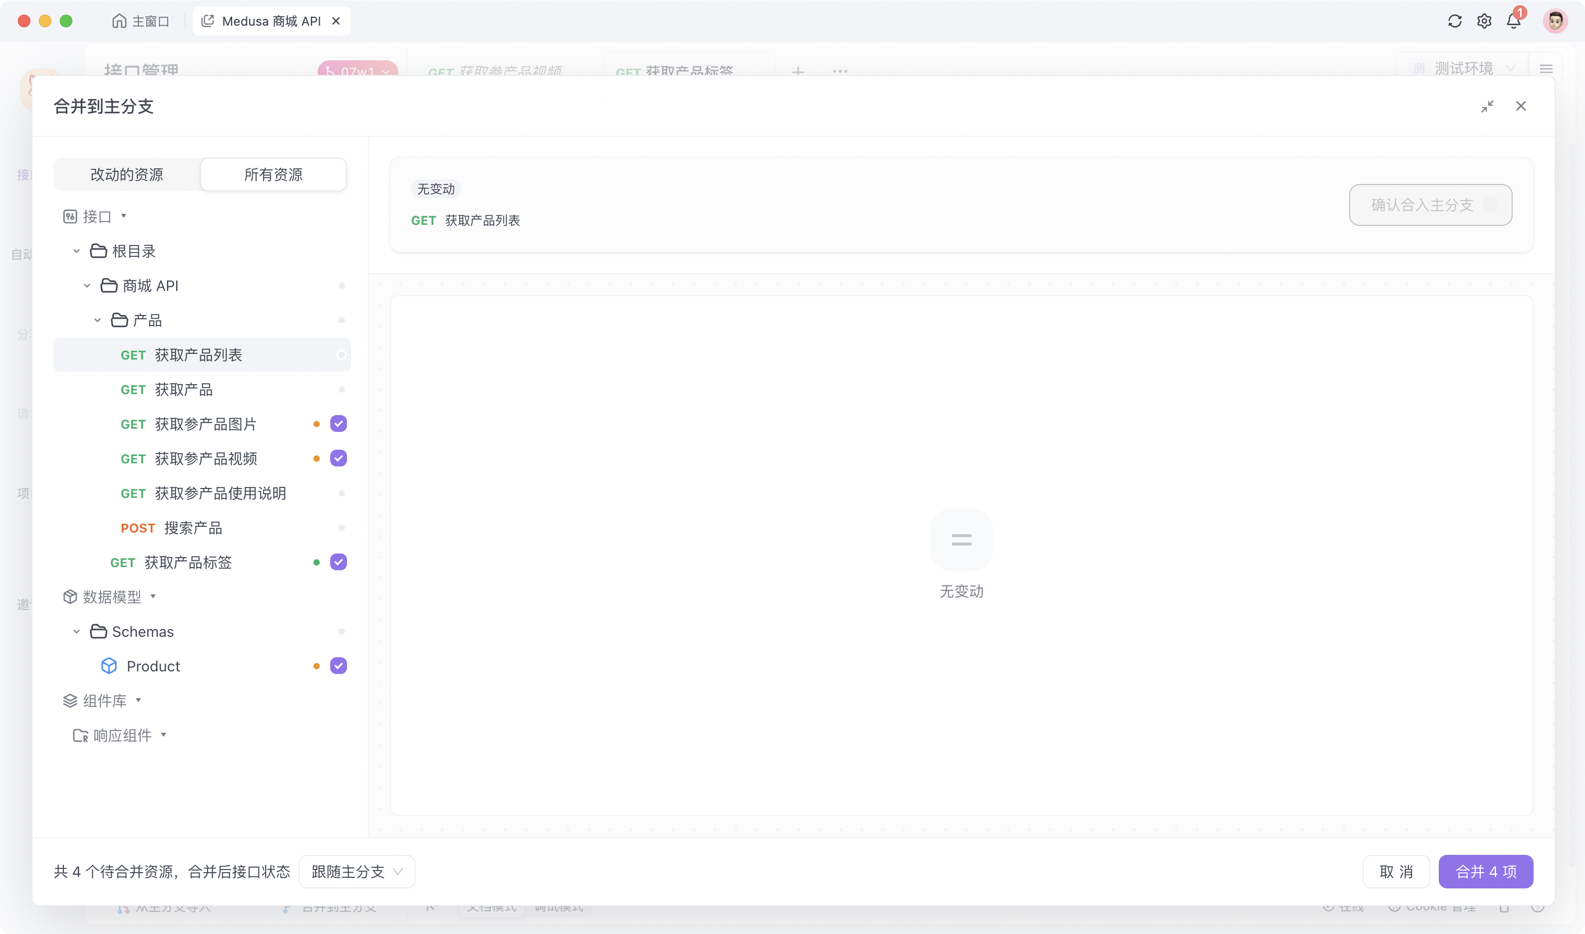The height and width of the screenshot is (934, 1585).
Task: Click the 确认合入主分支 button
Action: pyautogui.click(x=1430, y=204)
